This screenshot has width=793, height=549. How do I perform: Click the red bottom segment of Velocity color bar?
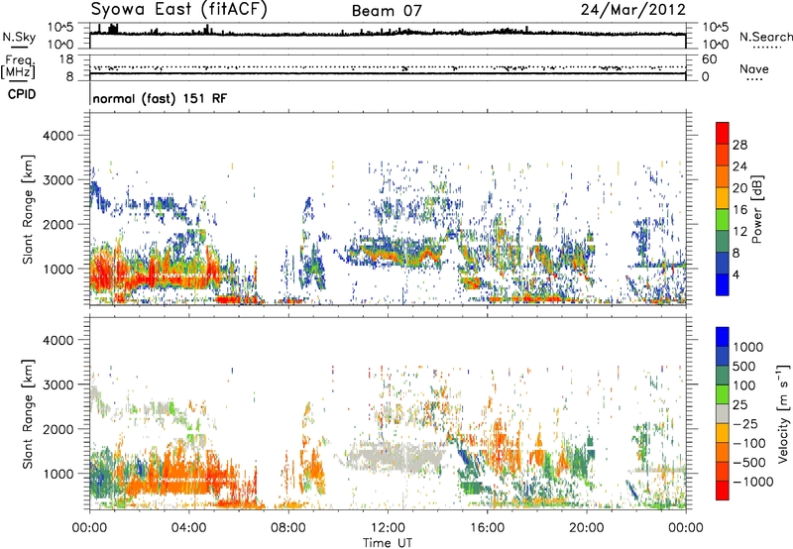(723, 491)
